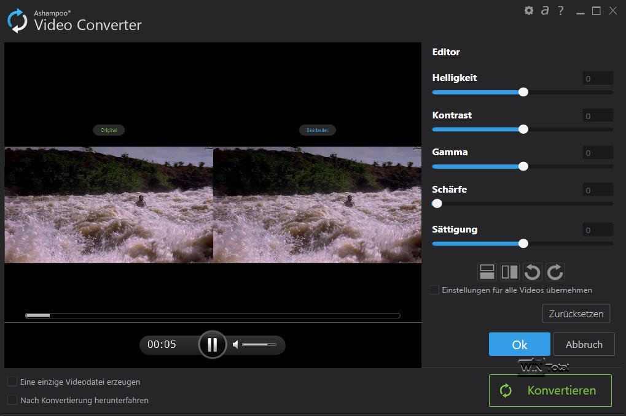Switch to top-bottom split preview layout
Screen dimensions: 626x416
(487, 272)
